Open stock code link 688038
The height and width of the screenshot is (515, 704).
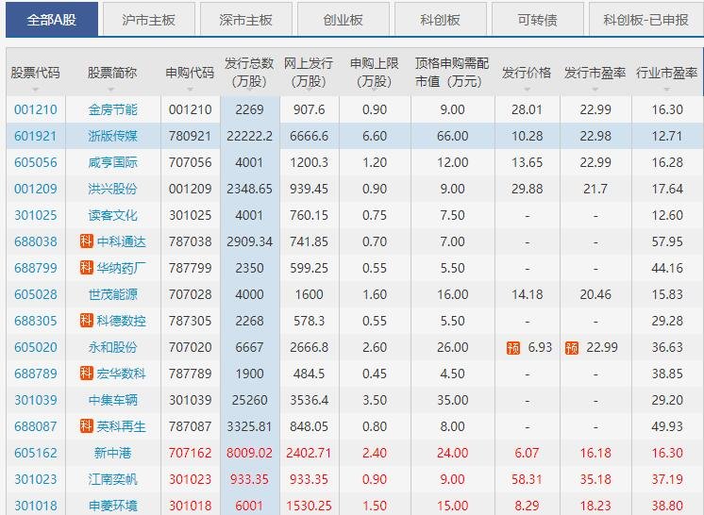point(36,241)
